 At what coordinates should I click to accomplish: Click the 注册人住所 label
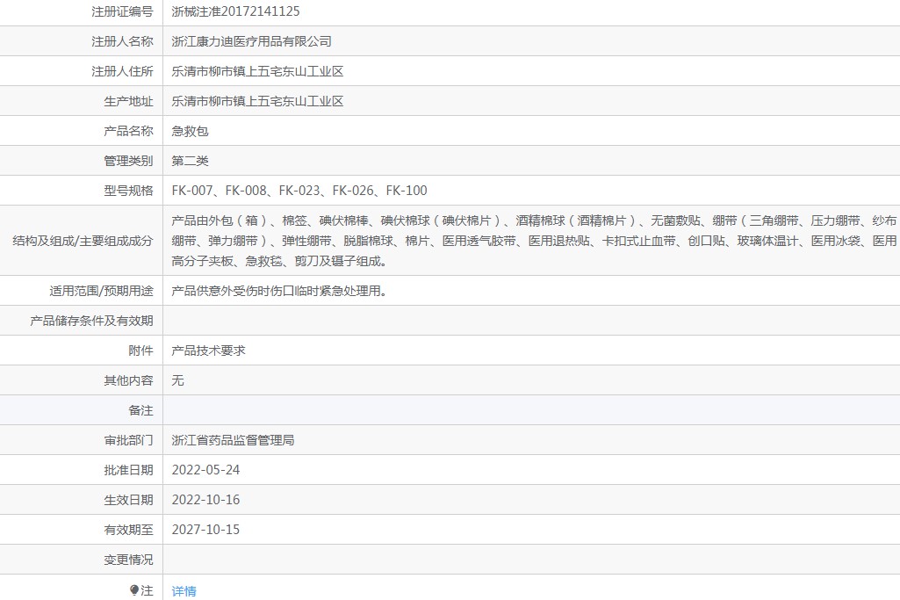point(122,71)
